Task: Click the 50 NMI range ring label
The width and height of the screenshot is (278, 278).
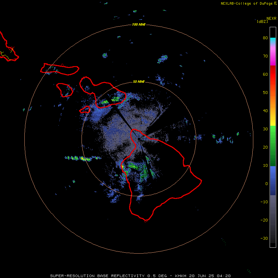Action: (139, 82)
